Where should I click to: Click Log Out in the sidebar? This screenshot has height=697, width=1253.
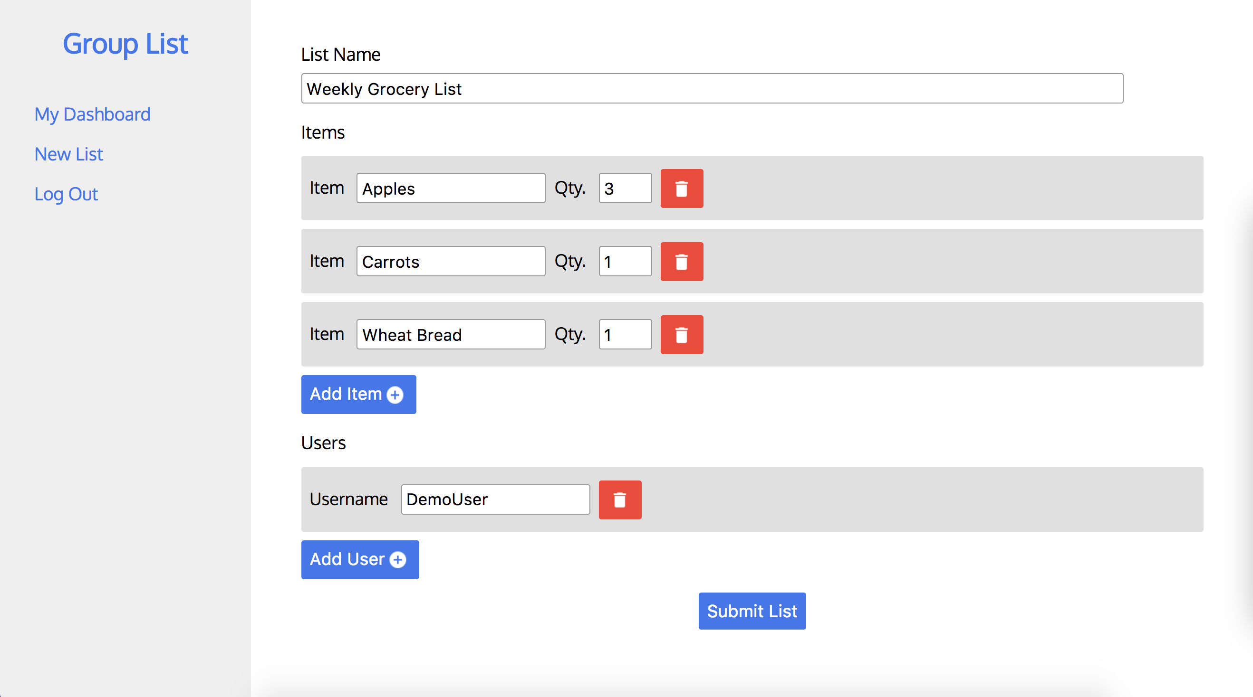(66, 193)
